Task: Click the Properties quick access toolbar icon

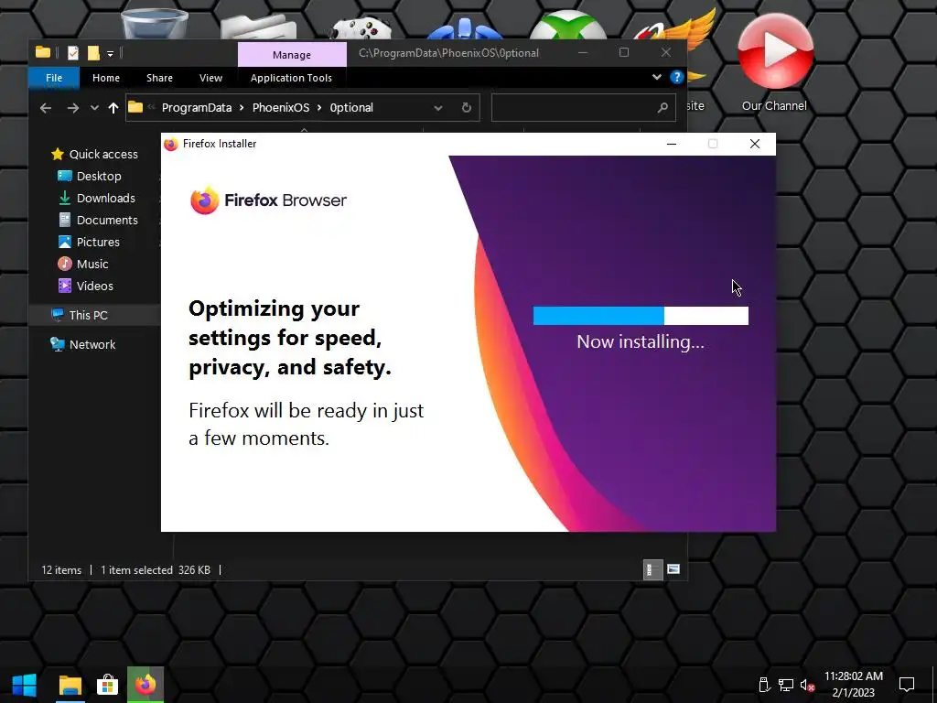Action: [73, 53]
